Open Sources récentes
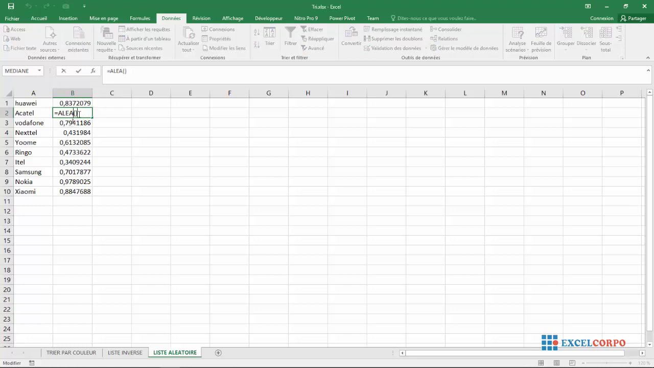 [141, 48]
